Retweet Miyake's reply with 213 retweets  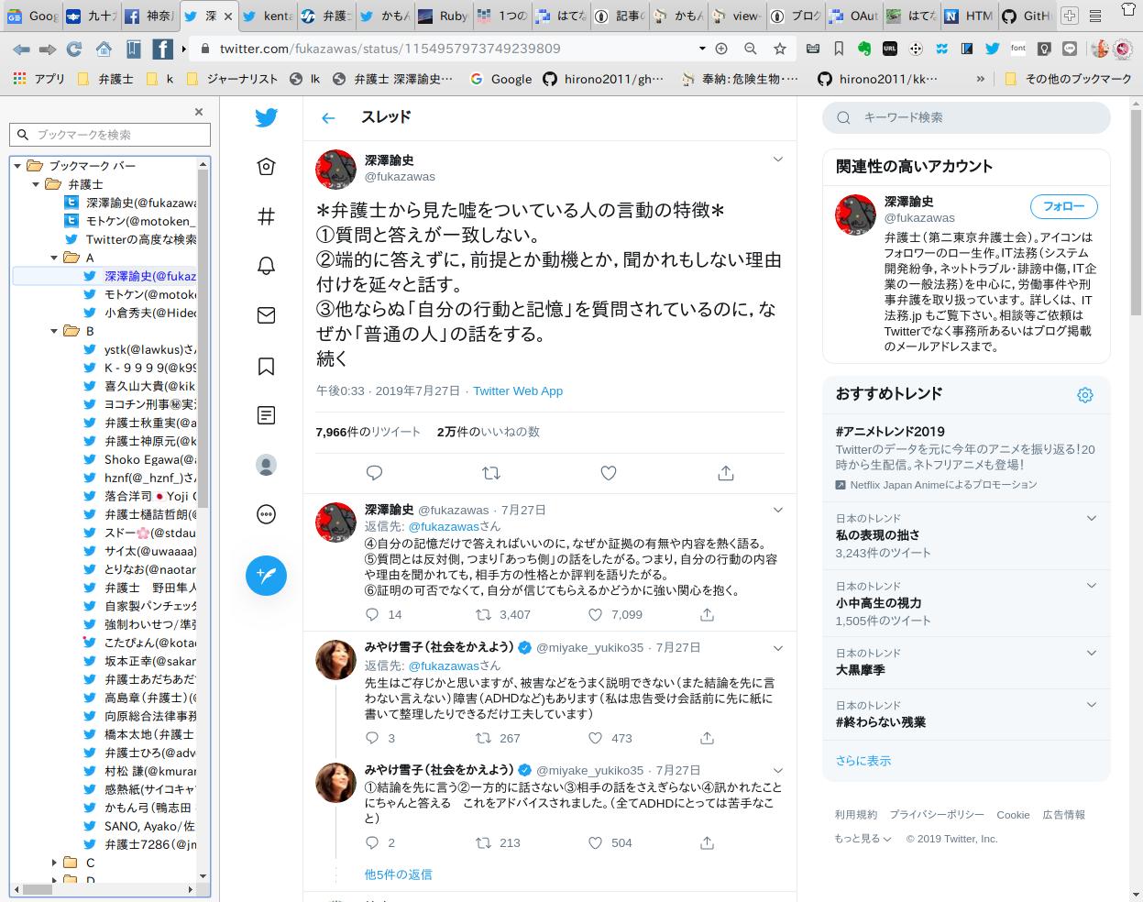(483, 842)
